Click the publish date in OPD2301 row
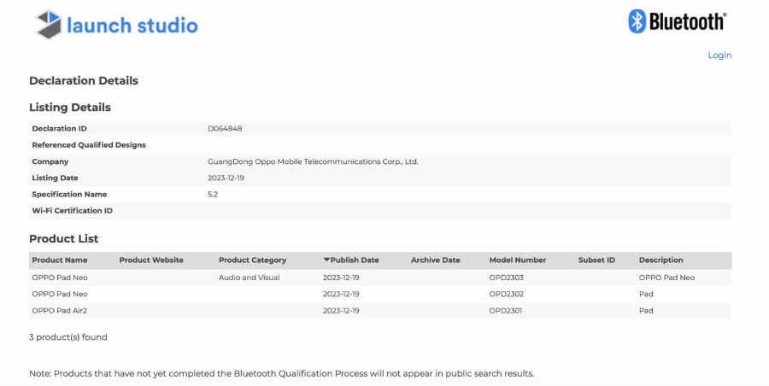This screenshot has width=769, height=386. click(x=341, y=311)
